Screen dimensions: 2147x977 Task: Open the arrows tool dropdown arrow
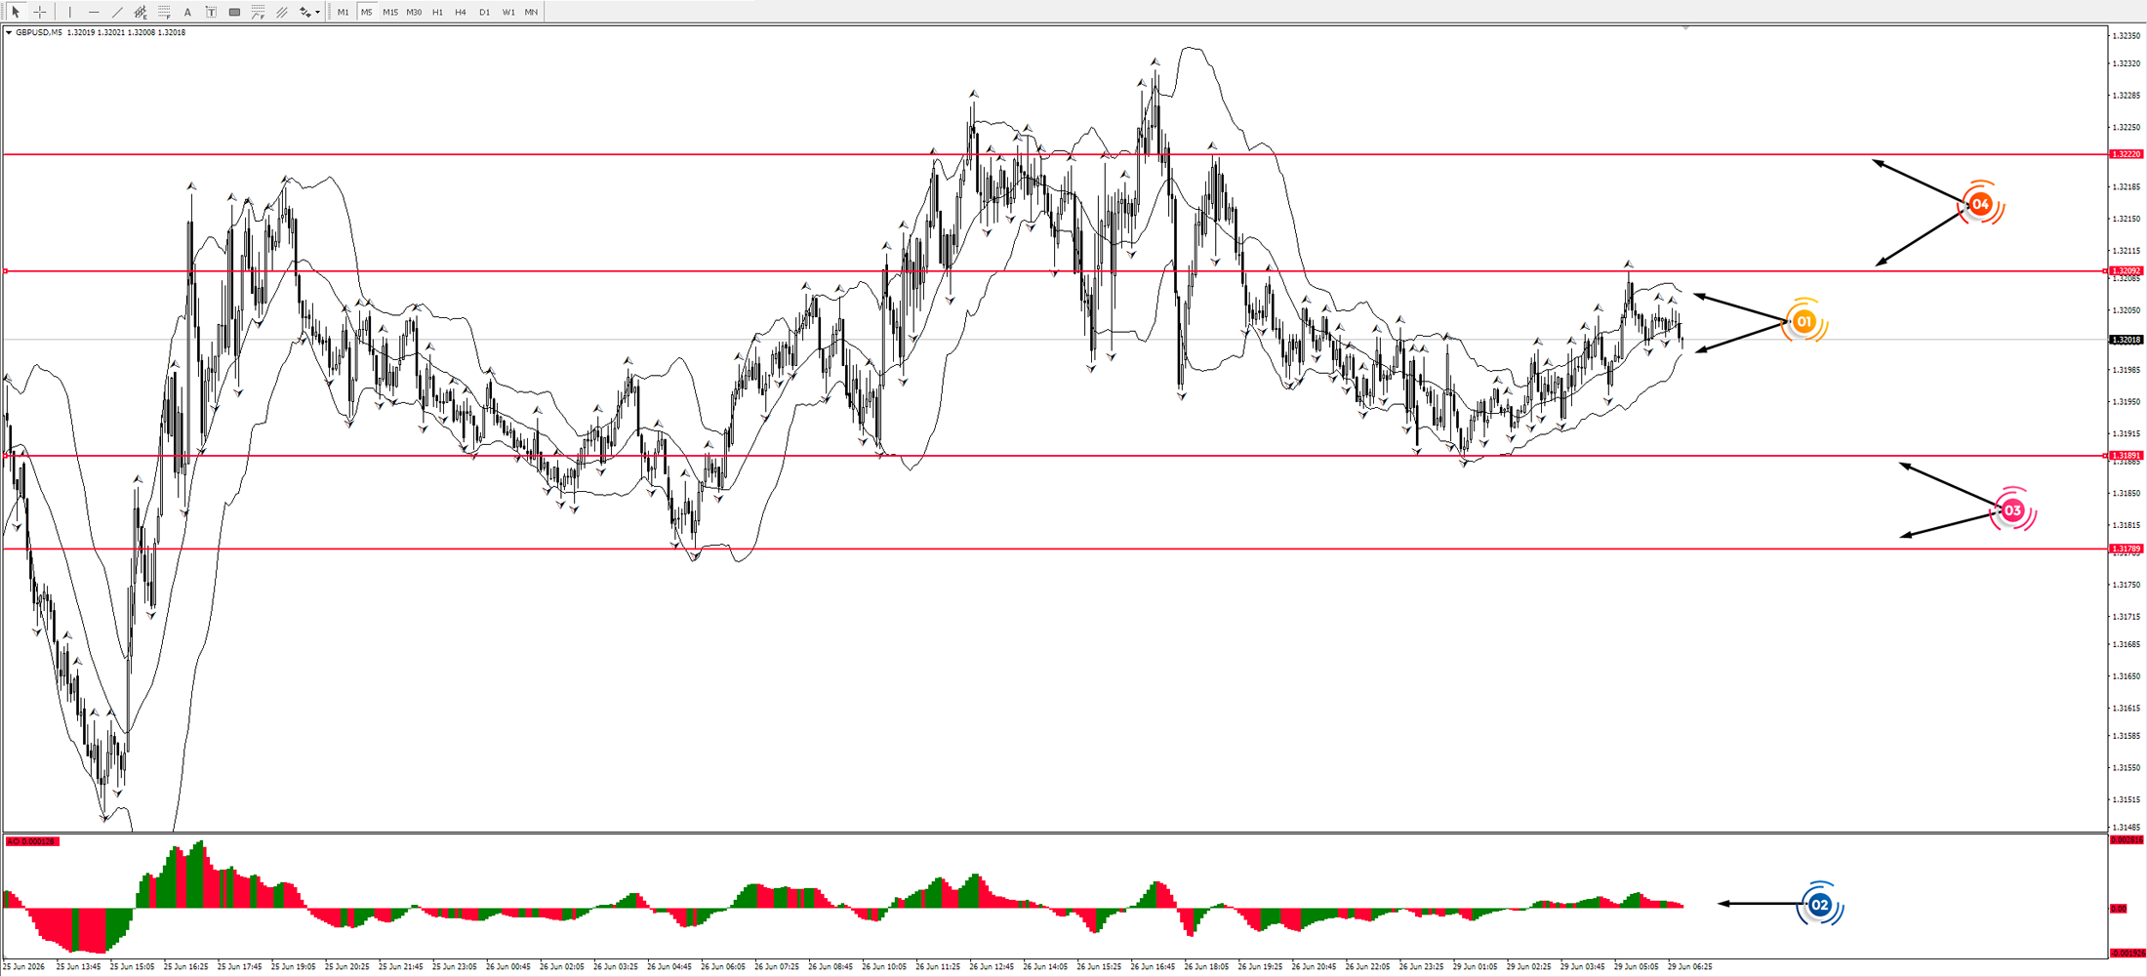(x=318, y=12)
